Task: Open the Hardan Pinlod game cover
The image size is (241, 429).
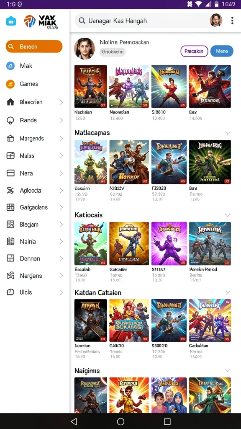Action: (x=210, y=243)
